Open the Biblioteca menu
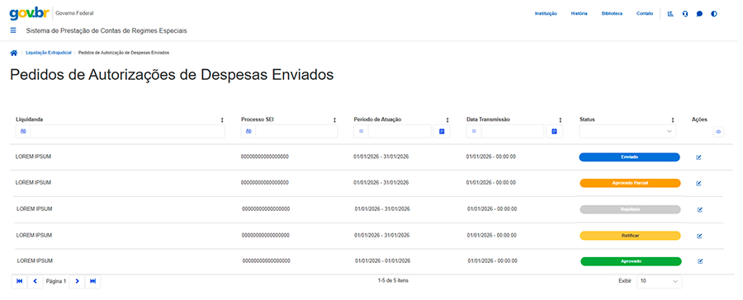This screenshot has height=300, width=743. click(x=612, y=14)
